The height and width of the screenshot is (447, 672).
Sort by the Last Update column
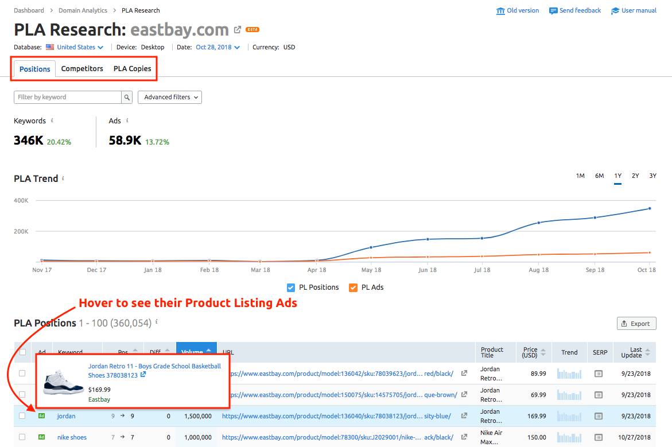(635, 352)
